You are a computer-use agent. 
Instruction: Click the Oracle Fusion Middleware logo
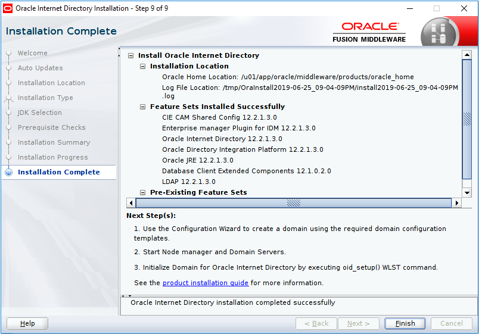tap(369, 32)
